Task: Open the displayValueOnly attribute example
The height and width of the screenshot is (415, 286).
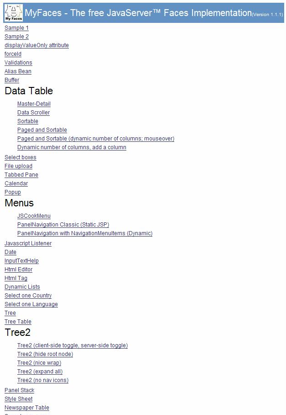Action: coord(36,45)
